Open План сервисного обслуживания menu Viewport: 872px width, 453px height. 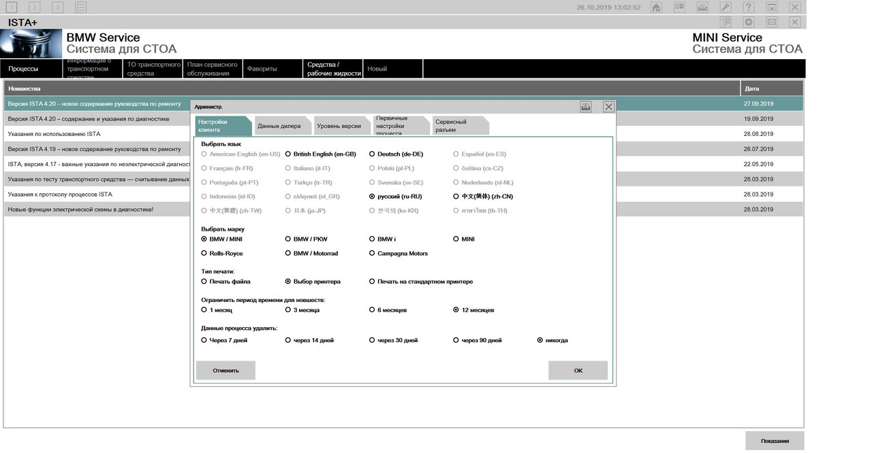point(213,69)
